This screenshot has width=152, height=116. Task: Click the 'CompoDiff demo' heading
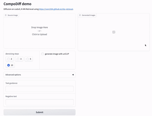pyautogui.click(x=17, y=4)
